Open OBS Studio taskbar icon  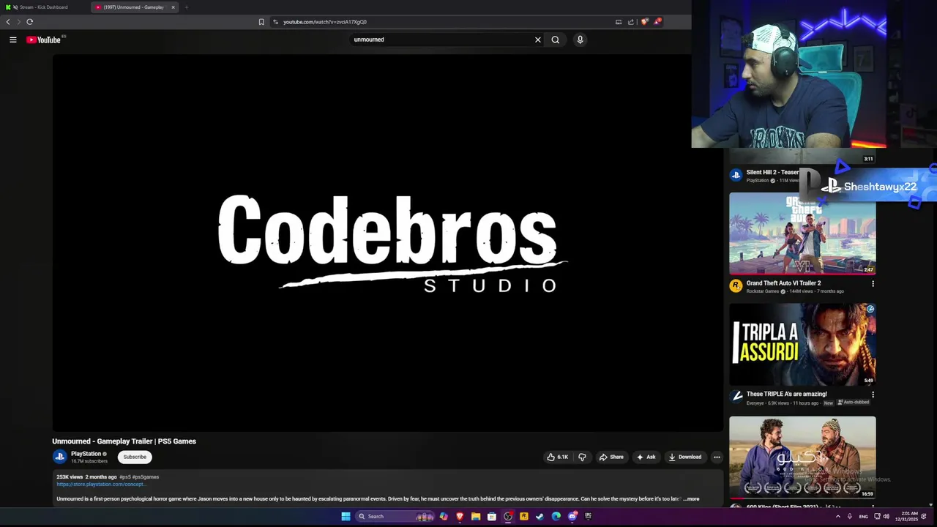point(508,516)
